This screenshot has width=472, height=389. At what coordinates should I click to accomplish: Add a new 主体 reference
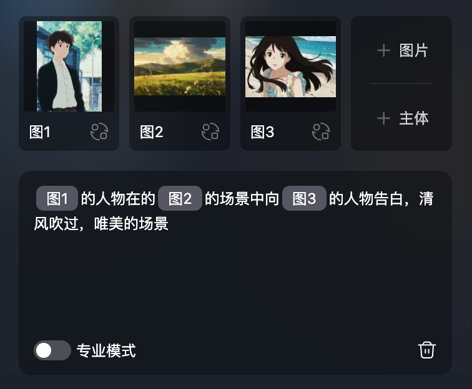click(402, 118)
